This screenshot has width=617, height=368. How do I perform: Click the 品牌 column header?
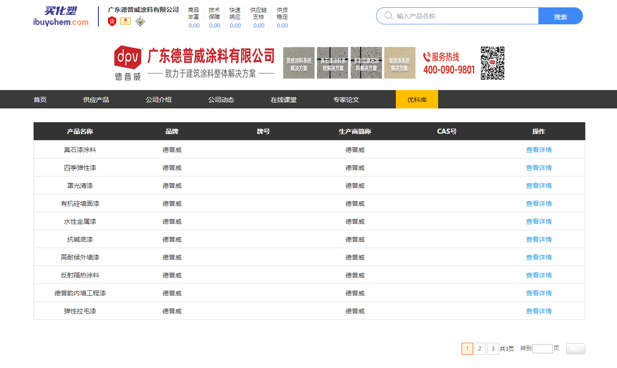pos(172,131)
